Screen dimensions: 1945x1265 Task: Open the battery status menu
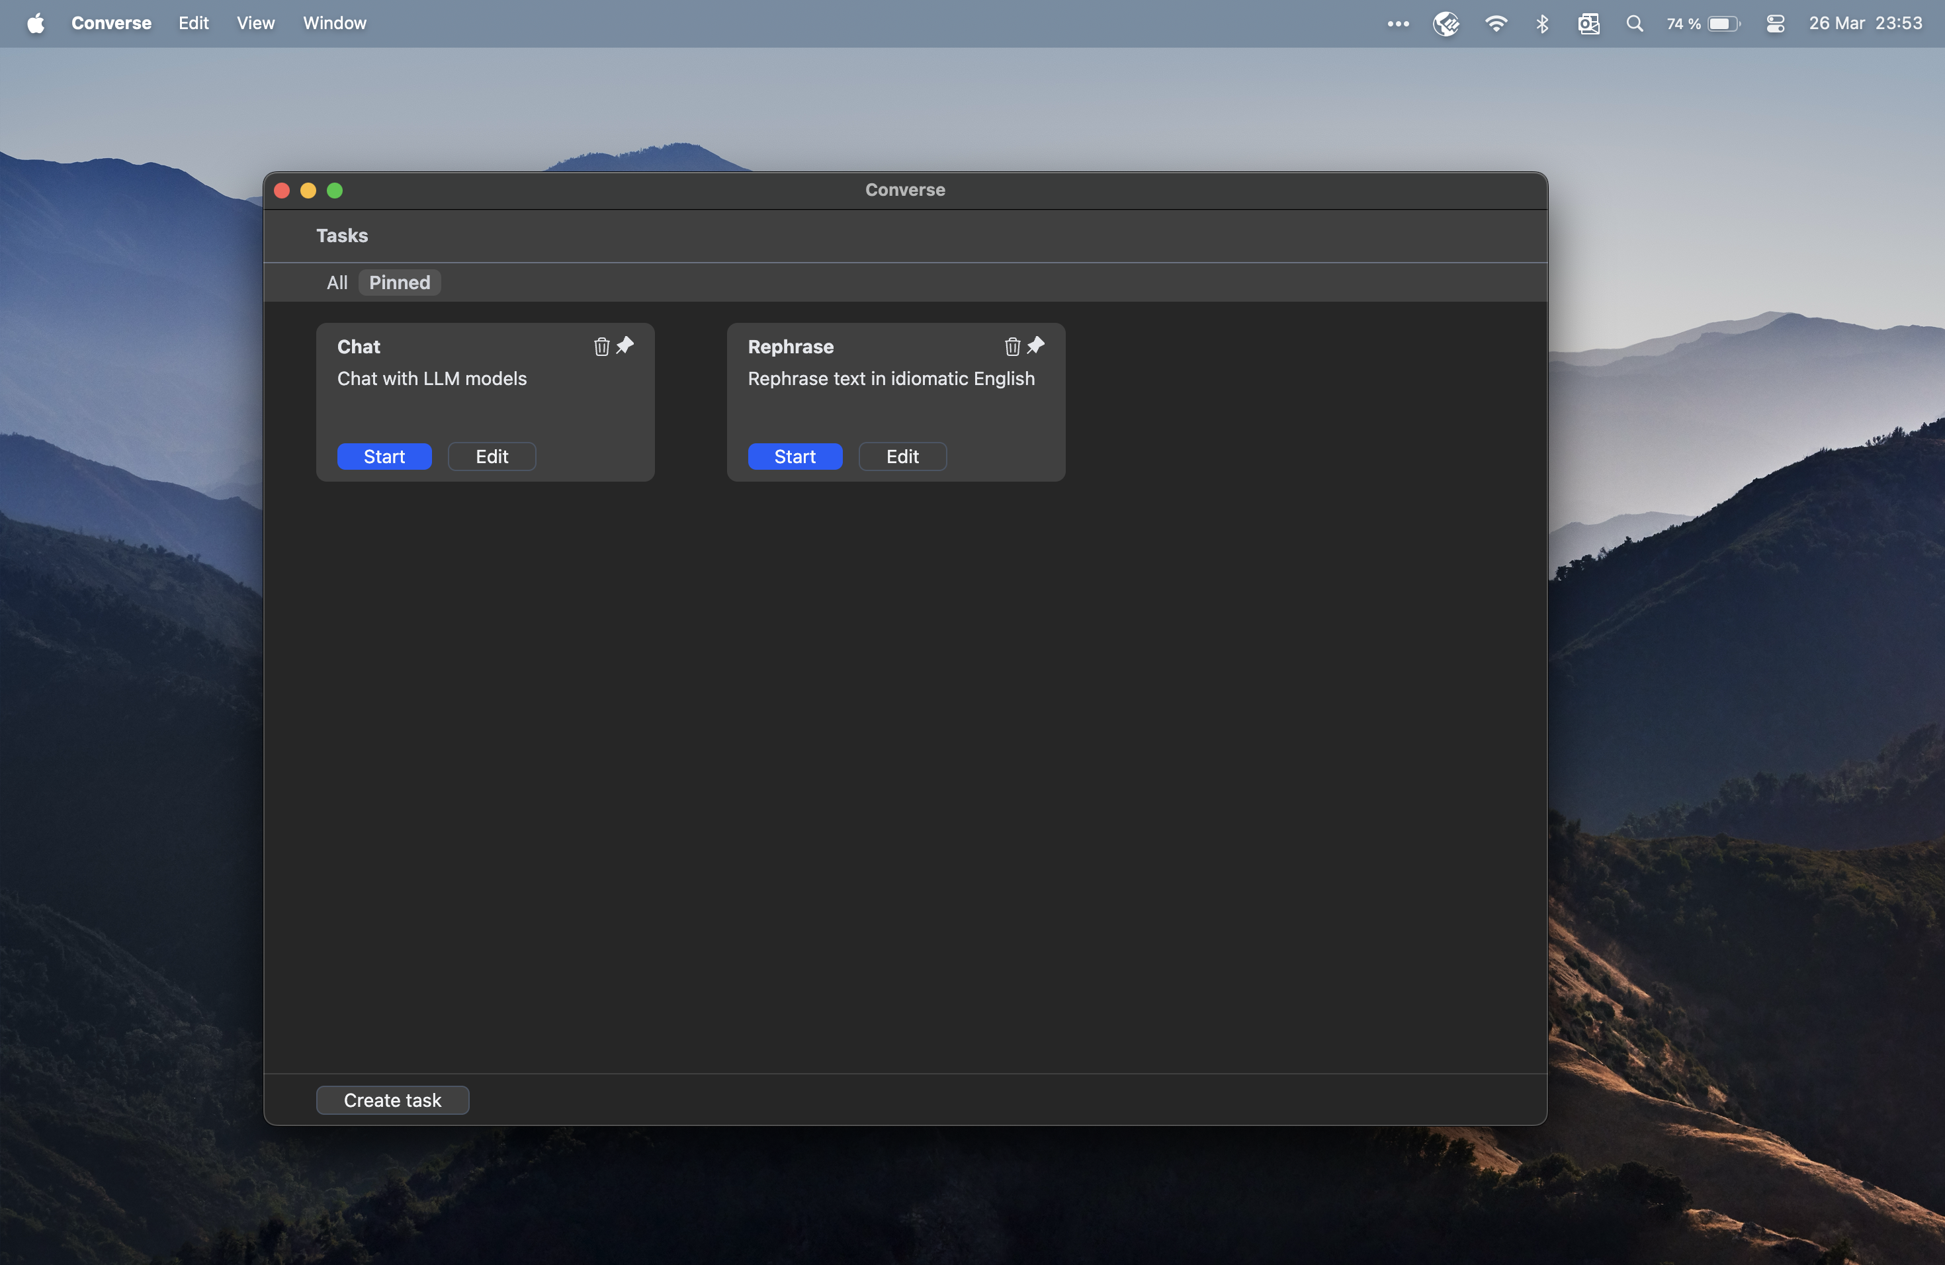pos(1703,24)
